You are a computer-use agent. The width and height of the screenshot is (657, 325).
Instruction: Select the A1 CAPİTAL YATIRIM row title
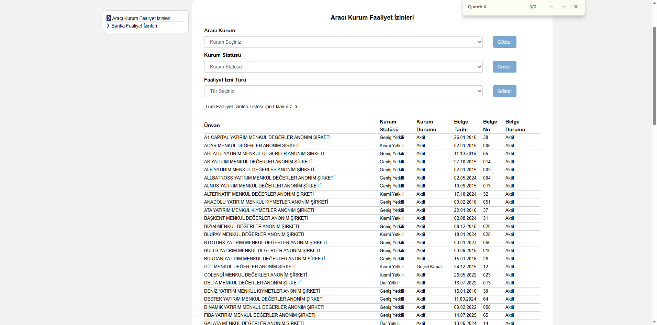[x=267, y=137]
